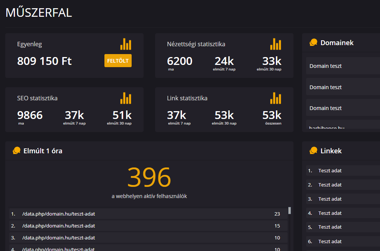Open row 3 /data.php/domain.hu/teszt-adat
Screen dimensions: 380x251
click(x=148, y=238)
